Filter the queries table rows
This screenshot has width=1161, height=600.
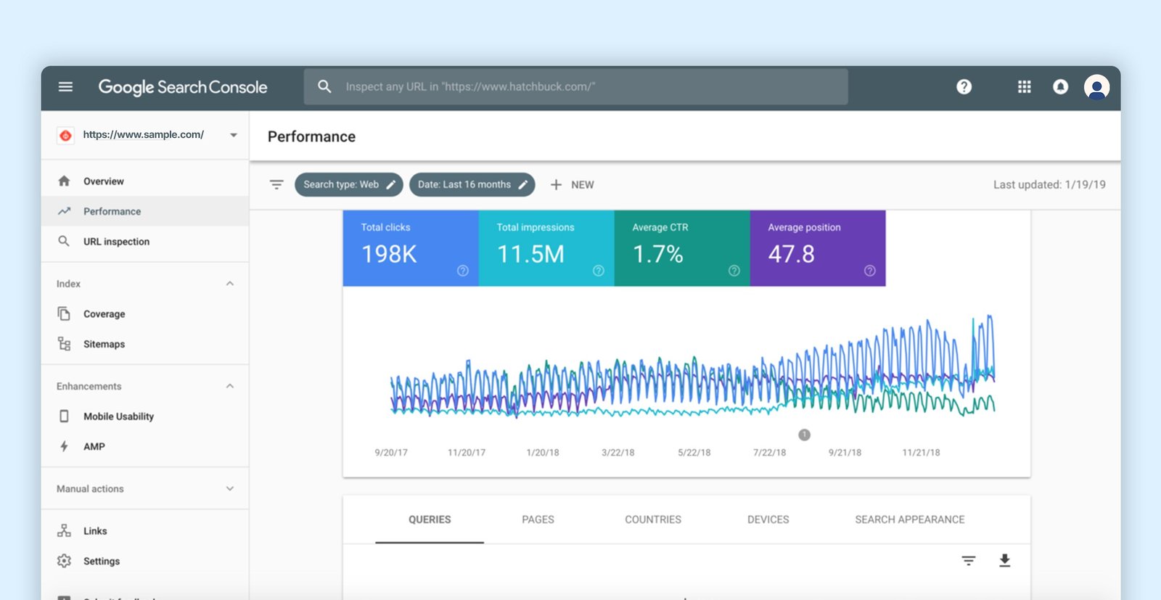pyautogui.click(x=968, y=560)
